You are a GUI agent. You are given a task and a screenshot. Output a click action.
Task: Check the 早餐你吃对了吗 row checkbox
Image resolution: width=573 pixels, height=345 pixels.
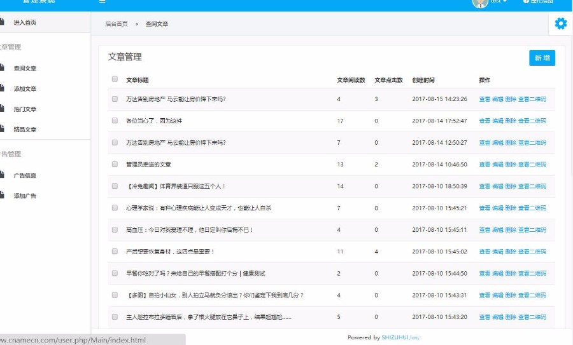115,273
